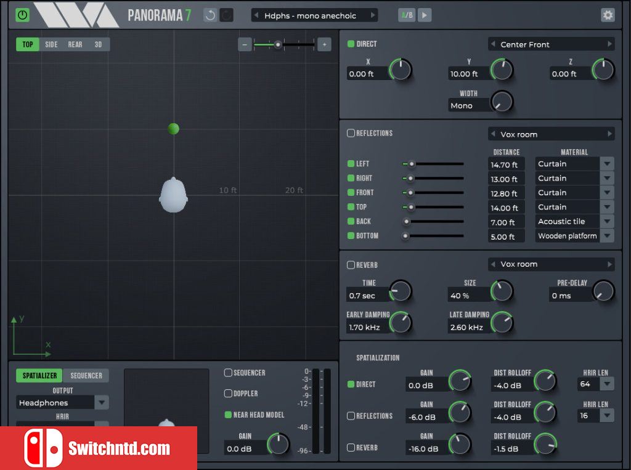Image resolution: width=631 pixels, height=470 pixels.
Task: Click the A/B compare button
Action: pos(407,15)
